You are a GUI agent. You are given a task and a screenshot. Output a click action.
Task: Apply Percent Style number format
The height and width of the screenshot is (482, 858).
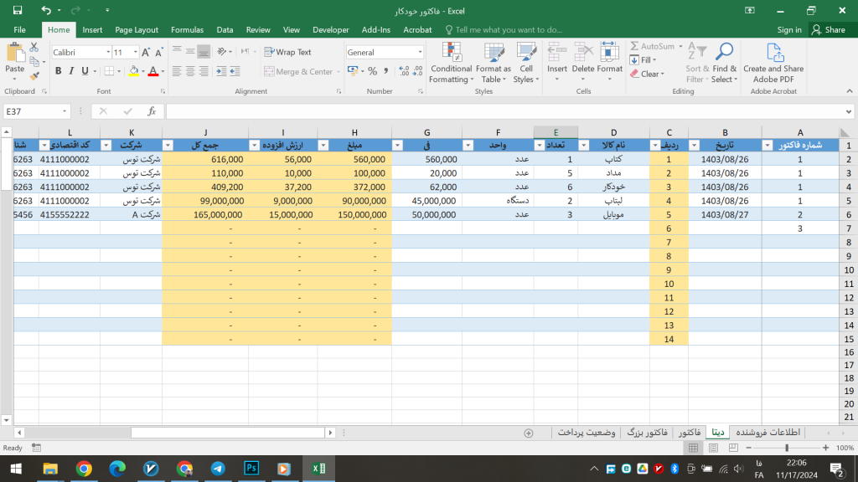tap(373, 72)
